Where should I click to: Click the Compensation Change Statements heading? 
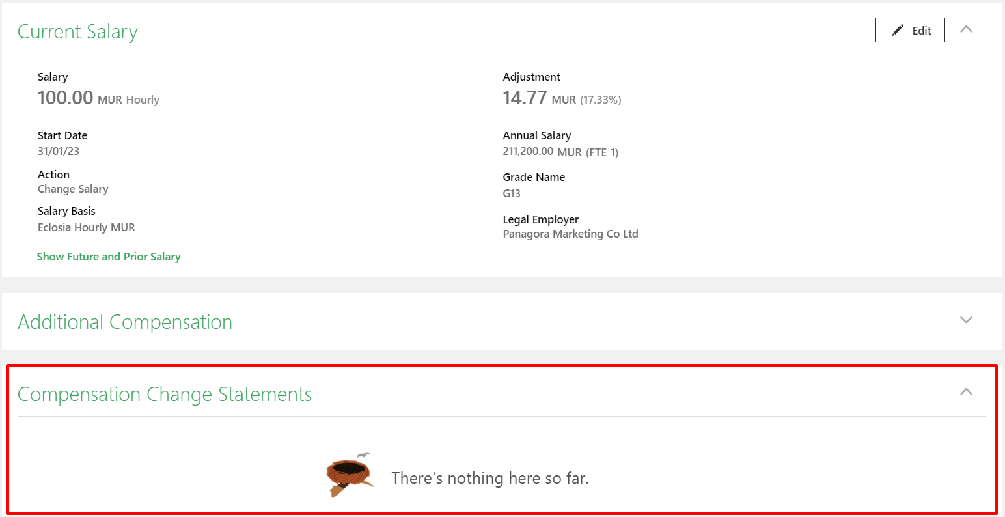(165, 395)
